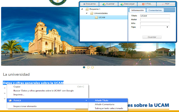Collapse the Esquema 1 tree node
Image resolution: width=179 pixels, height=112 pixels.
[82, 9]
